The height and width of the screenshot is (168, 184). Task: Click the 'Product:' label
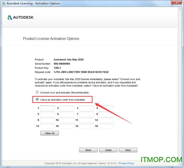pyautogui.click(x=39, y=59)
